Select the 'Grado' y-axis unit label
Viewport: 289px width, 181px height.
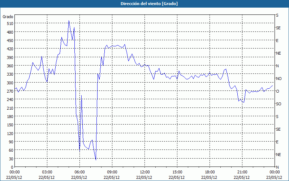(8, 17)
